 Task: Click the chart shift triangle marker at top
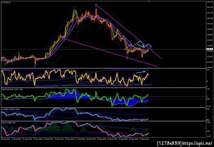click(x=148, y=1)
